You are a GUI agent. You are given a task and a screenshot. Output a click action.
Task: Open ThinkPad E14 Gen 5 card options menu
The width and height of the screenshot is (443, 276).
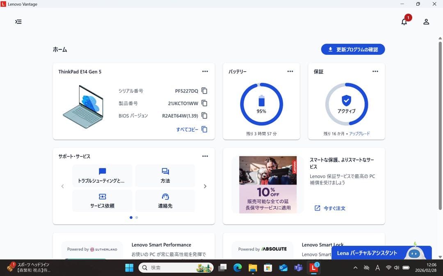205,72
